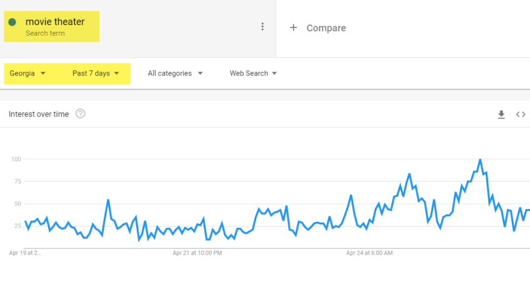Click the Apr 24 at 6:00 AM axis label
The width and height of the screenshot is (530, 289).
pos(369,253)
